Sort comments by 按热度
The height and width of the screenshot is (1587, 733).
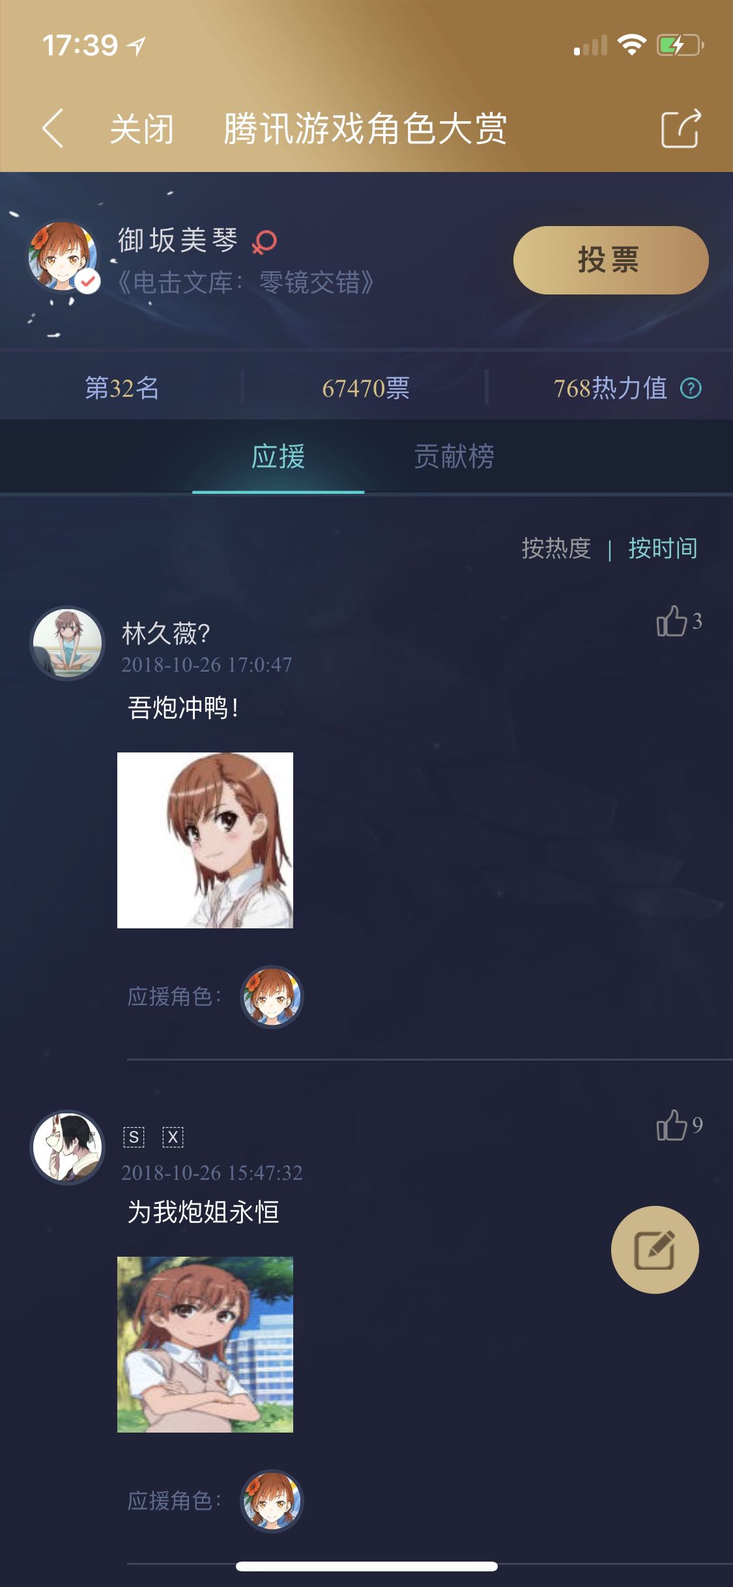click(556, 549)
